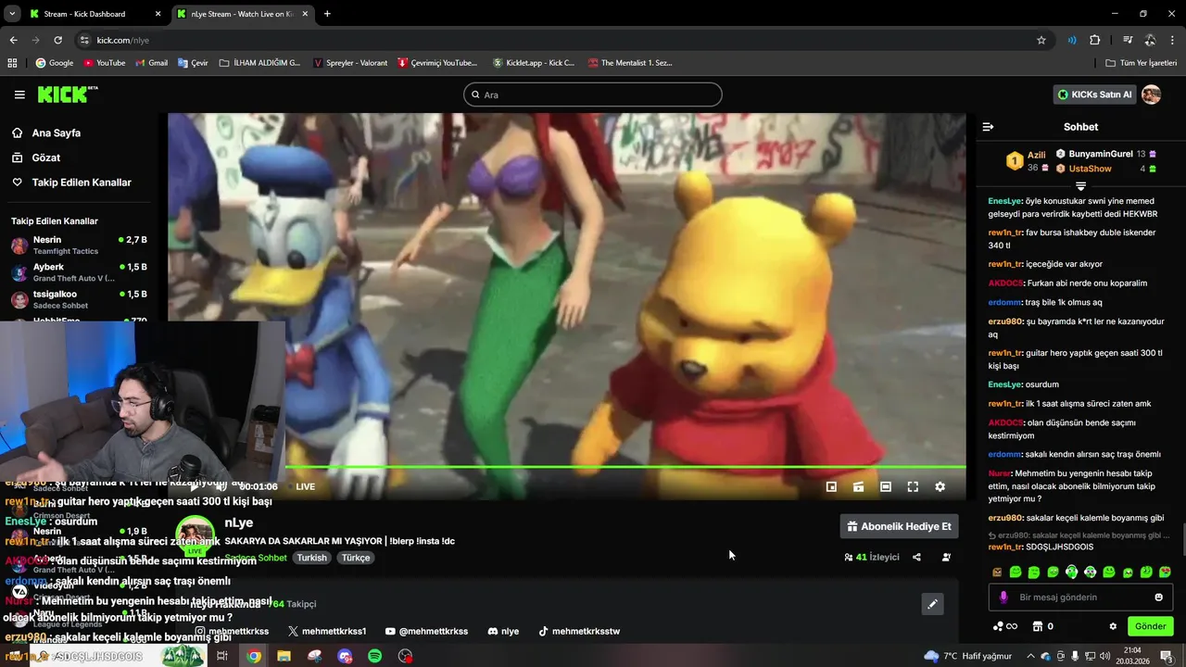This screenshot has width=1186, height=667.
Task: Click the purple microphone icon in chat
Action: tap(1003, 598)
